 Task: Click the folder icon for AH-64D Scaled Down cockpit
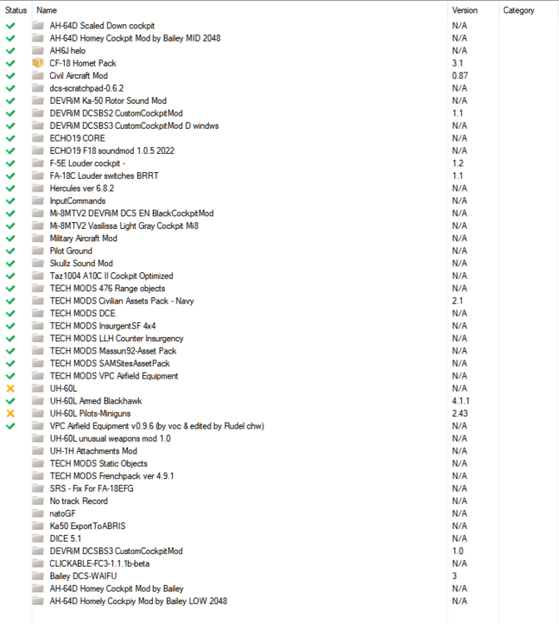click(38, 26)
